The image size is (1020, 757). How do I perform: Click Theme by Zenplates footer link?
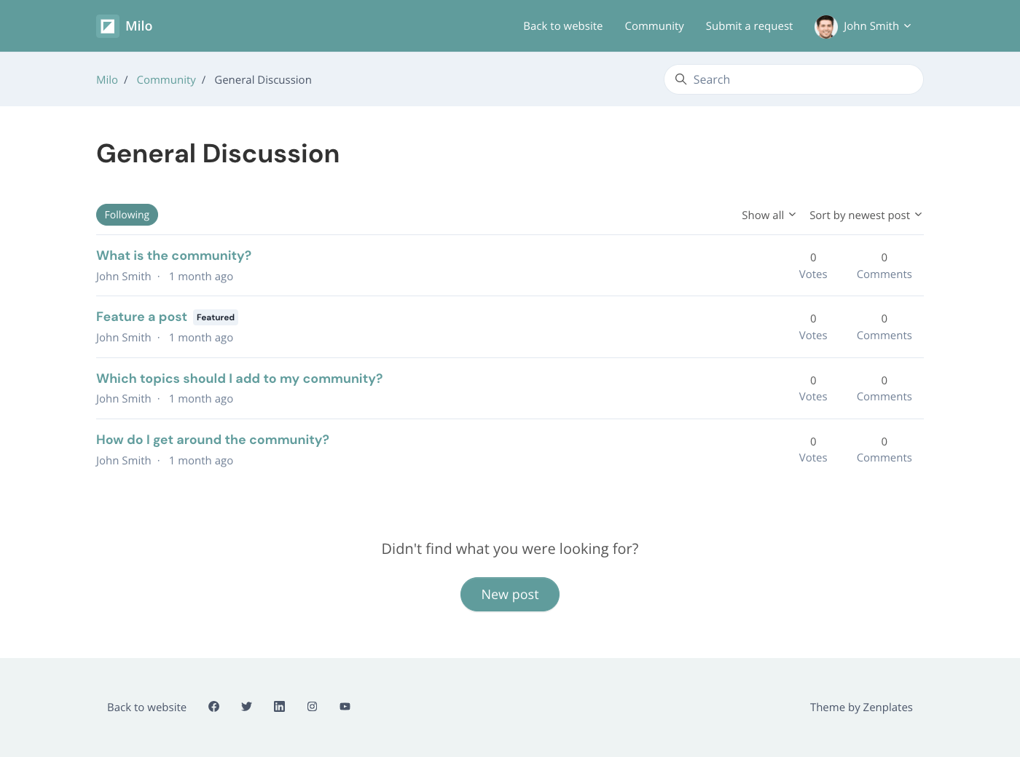point(860,708)
